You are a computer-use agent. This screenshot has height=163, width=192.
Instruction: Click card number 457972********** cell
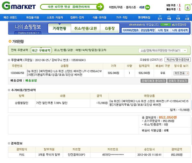point(113,155)
